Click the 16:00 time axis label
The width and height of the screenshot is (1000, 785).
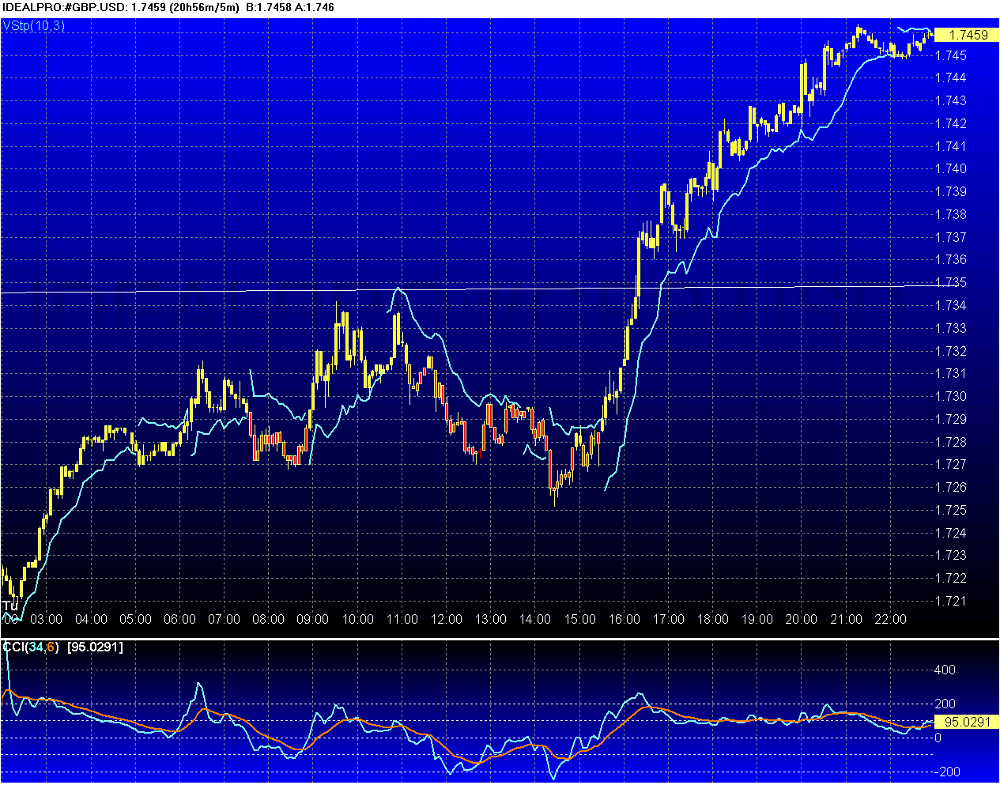[624, 619]
